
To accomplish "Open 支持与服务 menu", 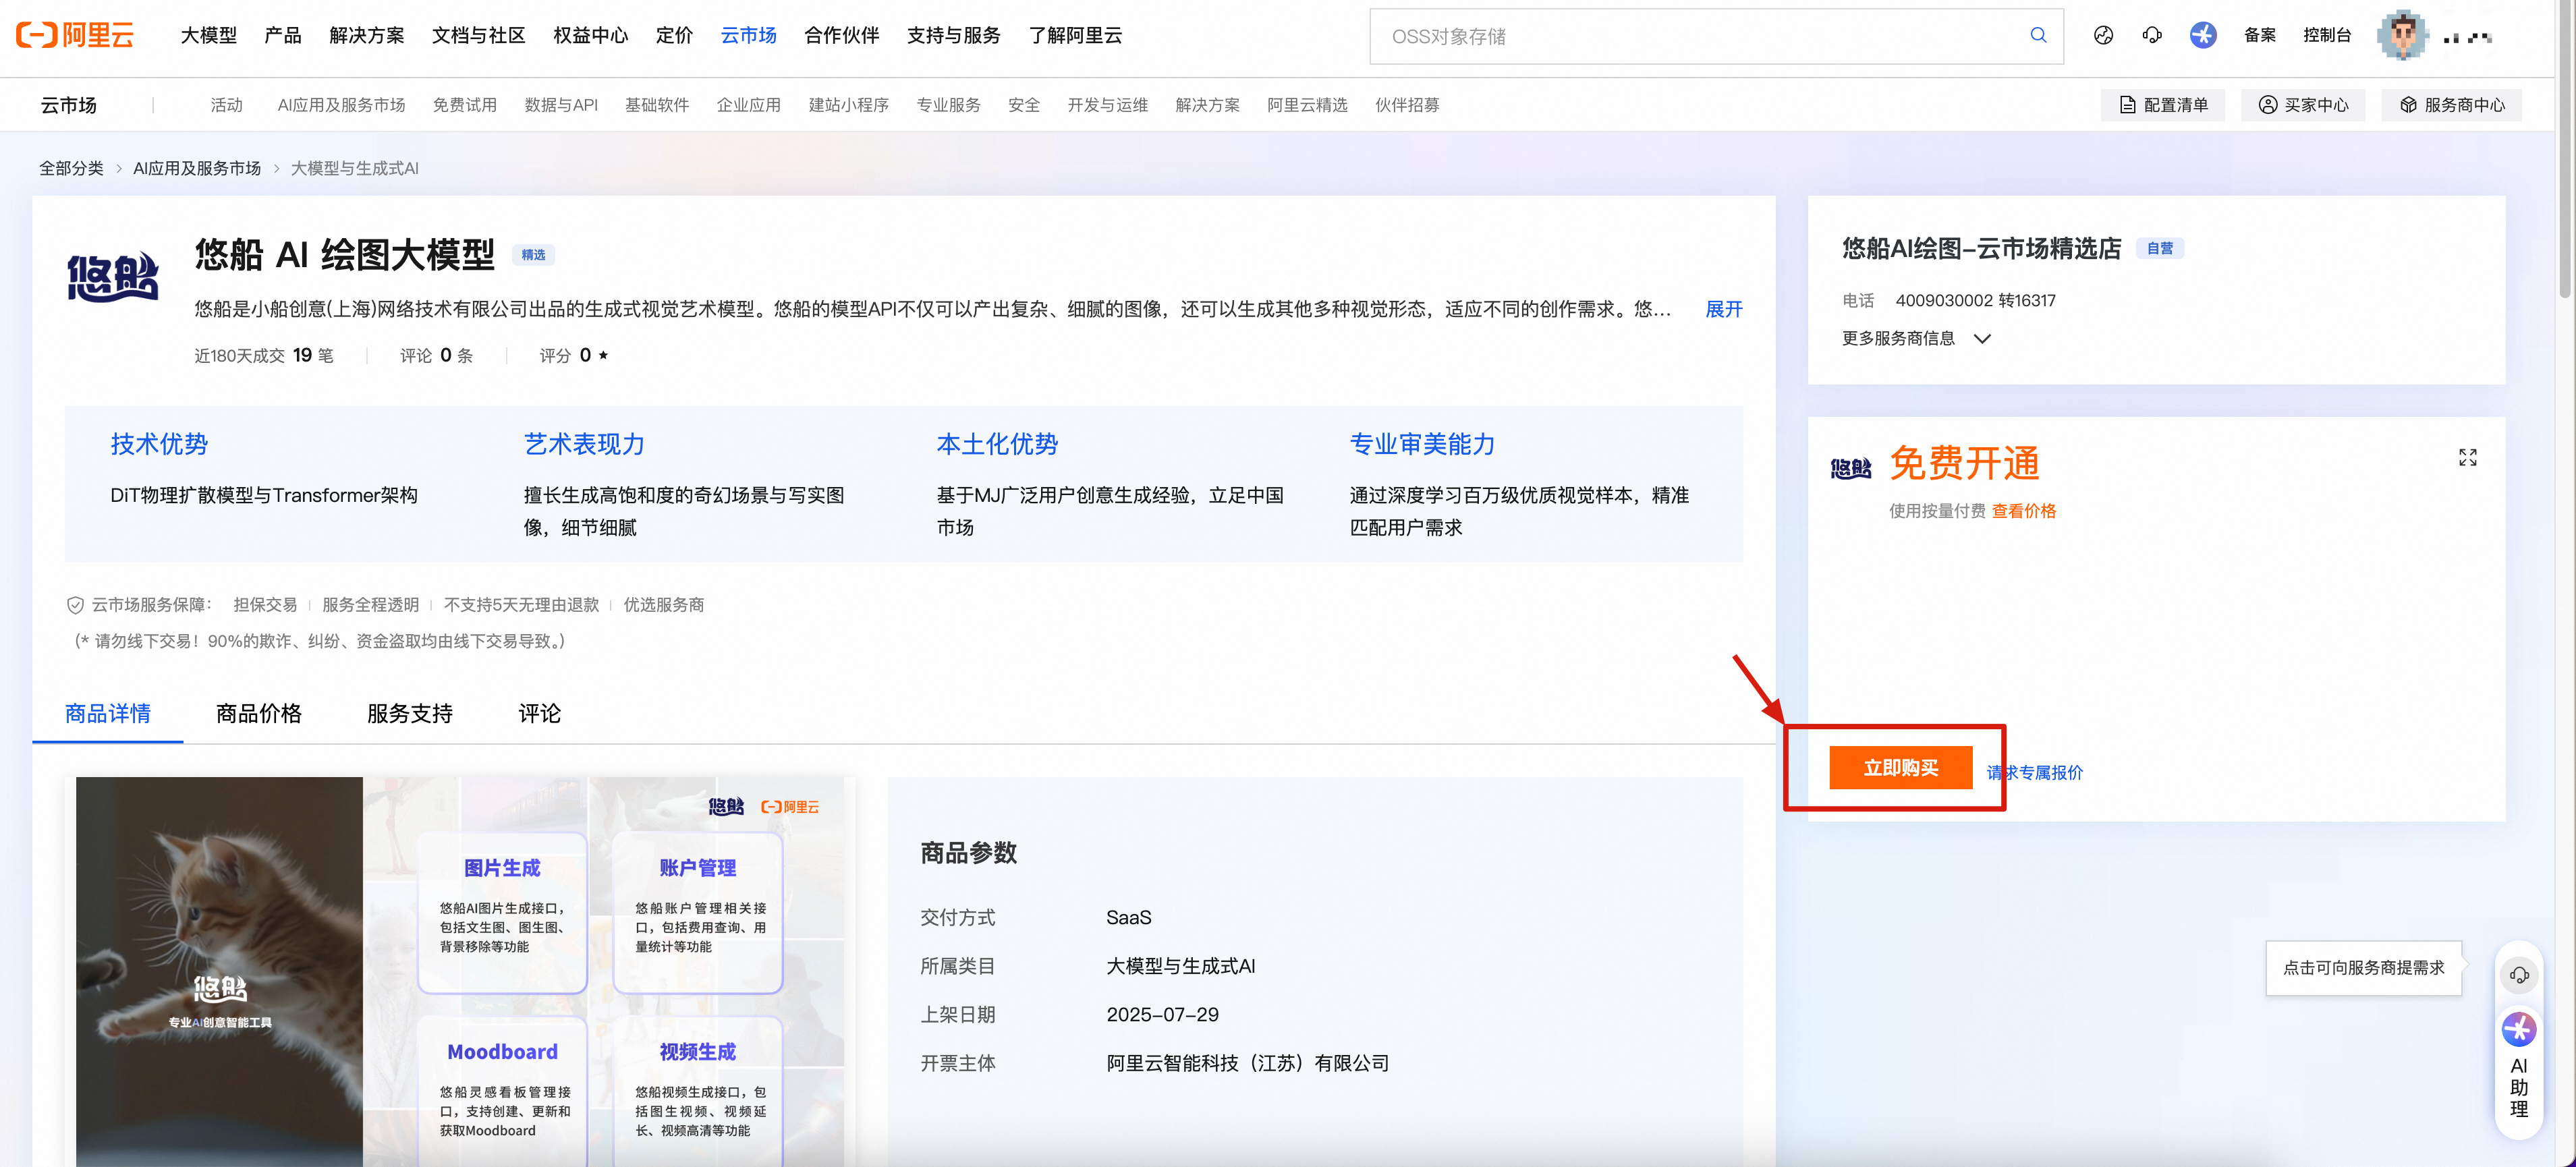I will (x=953, y=35).
